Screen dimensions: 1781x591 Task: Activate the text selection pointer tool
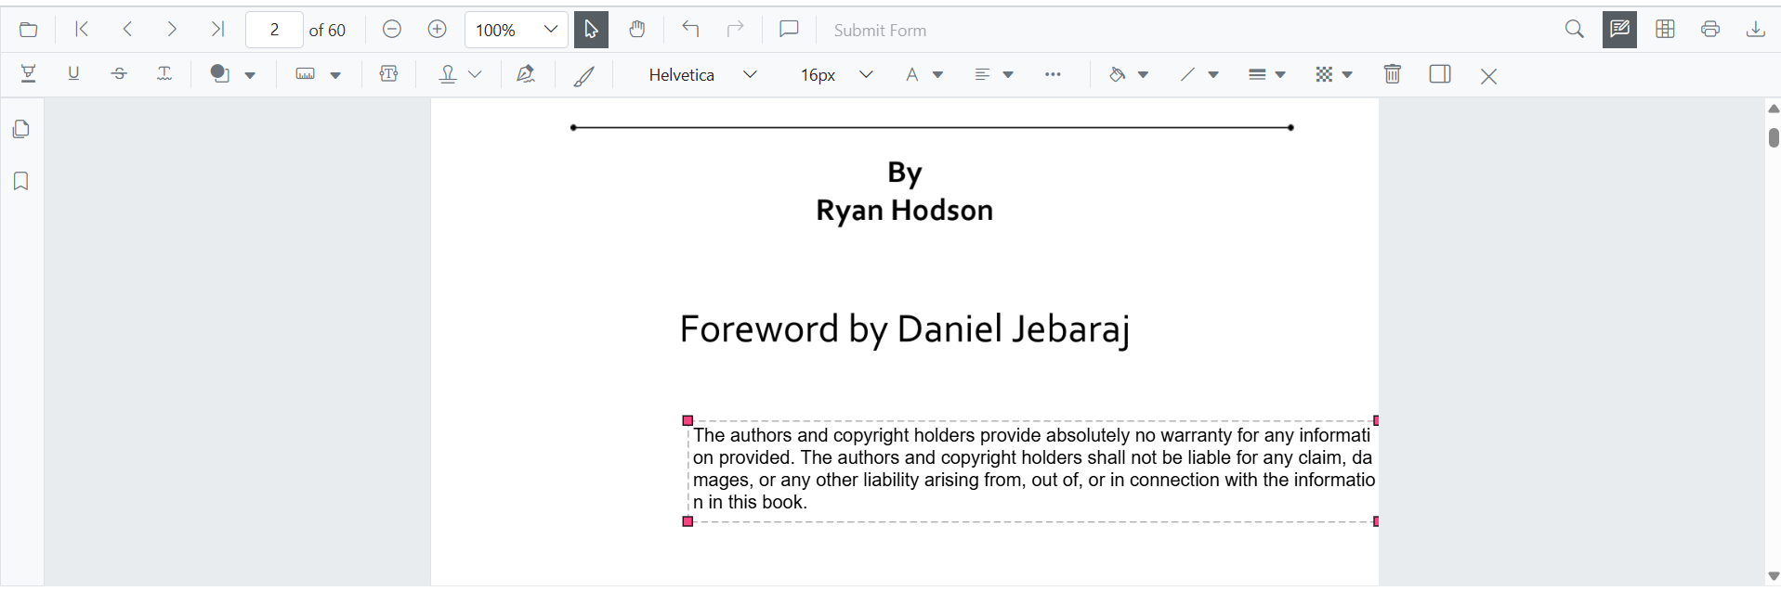pos(591,30)
